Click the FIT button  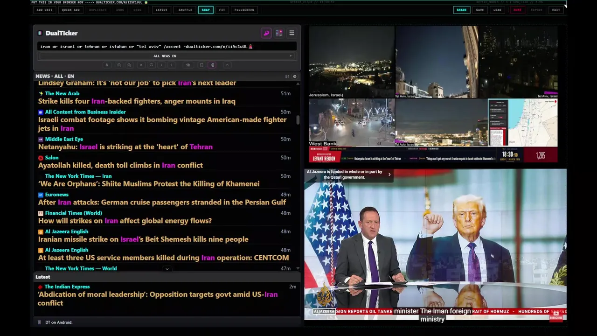(222, 10)
